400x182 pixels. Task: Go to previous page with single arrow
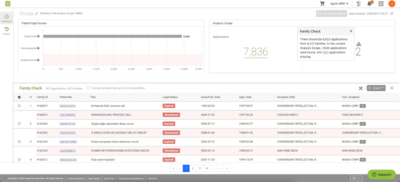click(180, 168)
